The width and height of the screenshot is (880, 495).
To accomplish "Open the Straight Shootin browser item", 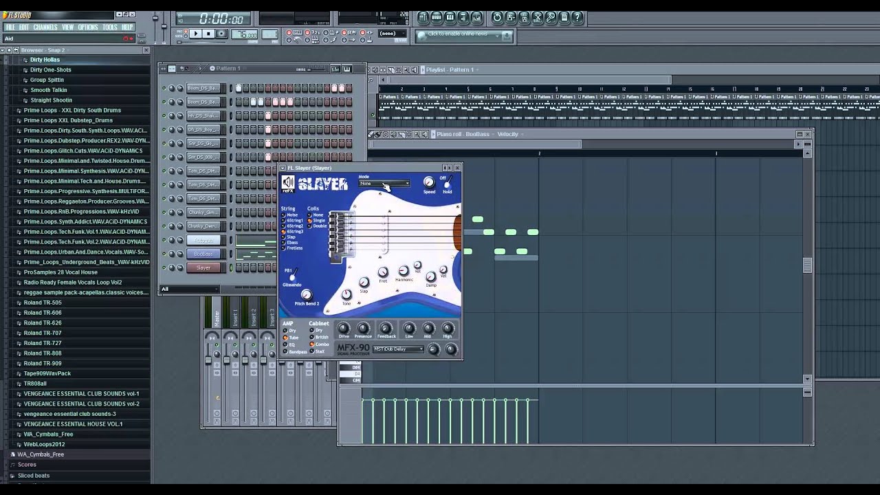I will click(x=51, y=100).
